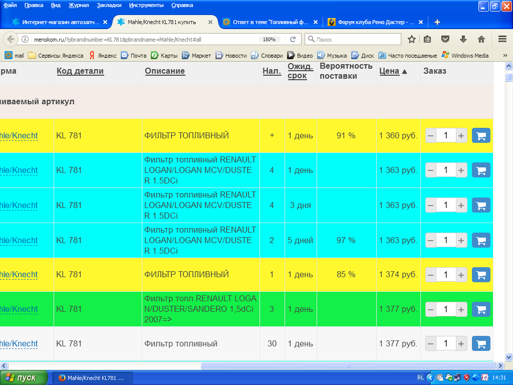Image resolution: width=513 pixels, height=385 pixels.
Task: Open the mail bookmark
Action: (x=14, y=55)
